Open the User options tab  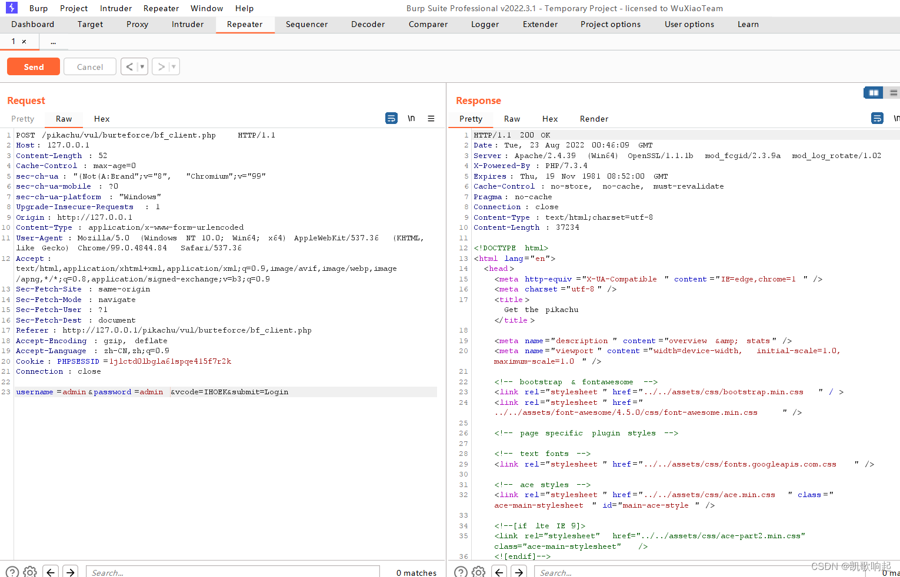tap(689, 24)
